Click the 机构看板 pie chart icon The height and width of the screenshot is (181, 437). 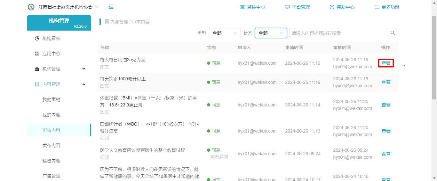(37, 39)
